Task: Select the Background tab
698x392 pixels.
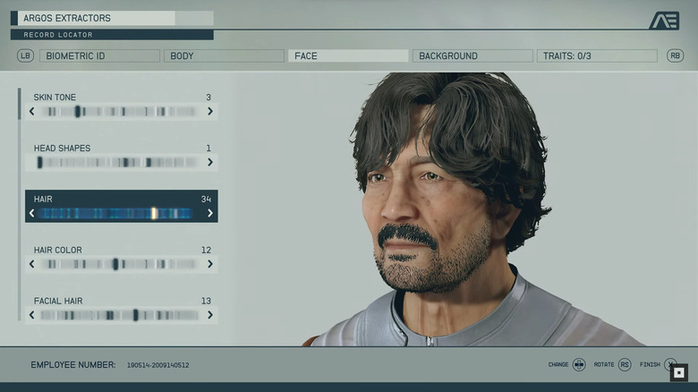Action: (472, 55)
